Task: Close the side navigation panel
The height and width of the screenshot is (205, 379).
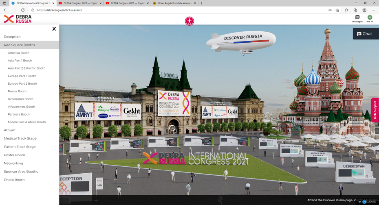Action: 54,29
